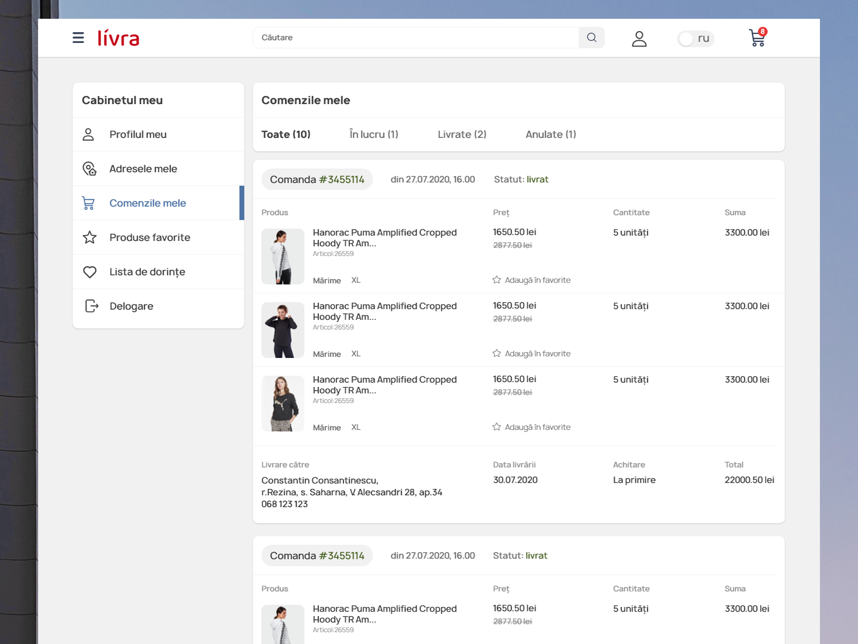858x644 pixels.
Task: Open third Hanorac Puma product title (sweatshirt)
Action: click(384, 385)
